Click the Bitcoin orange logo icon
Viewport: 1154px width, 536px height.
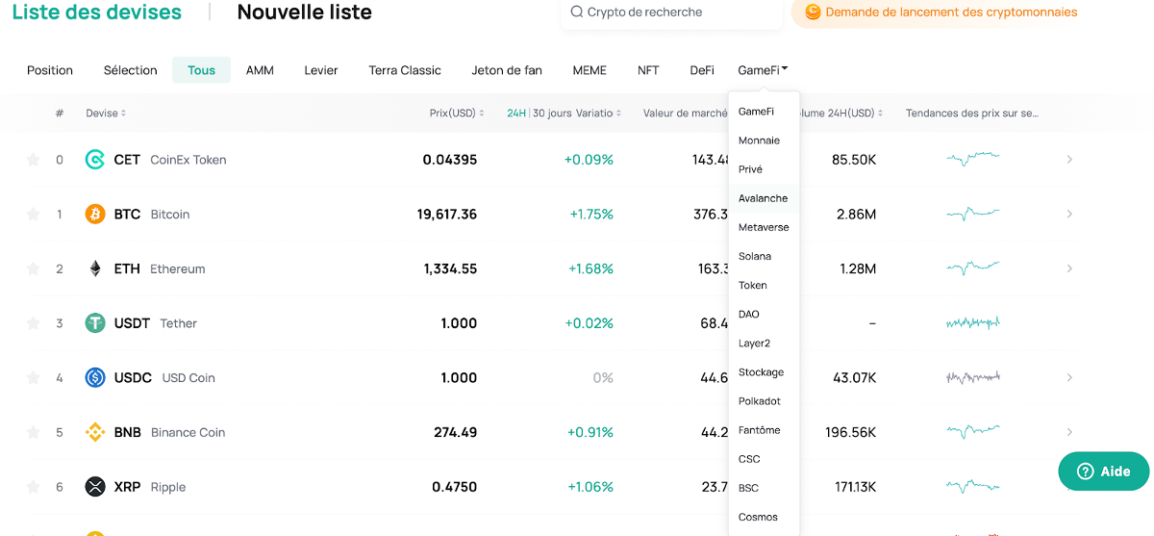pos(95,214)
